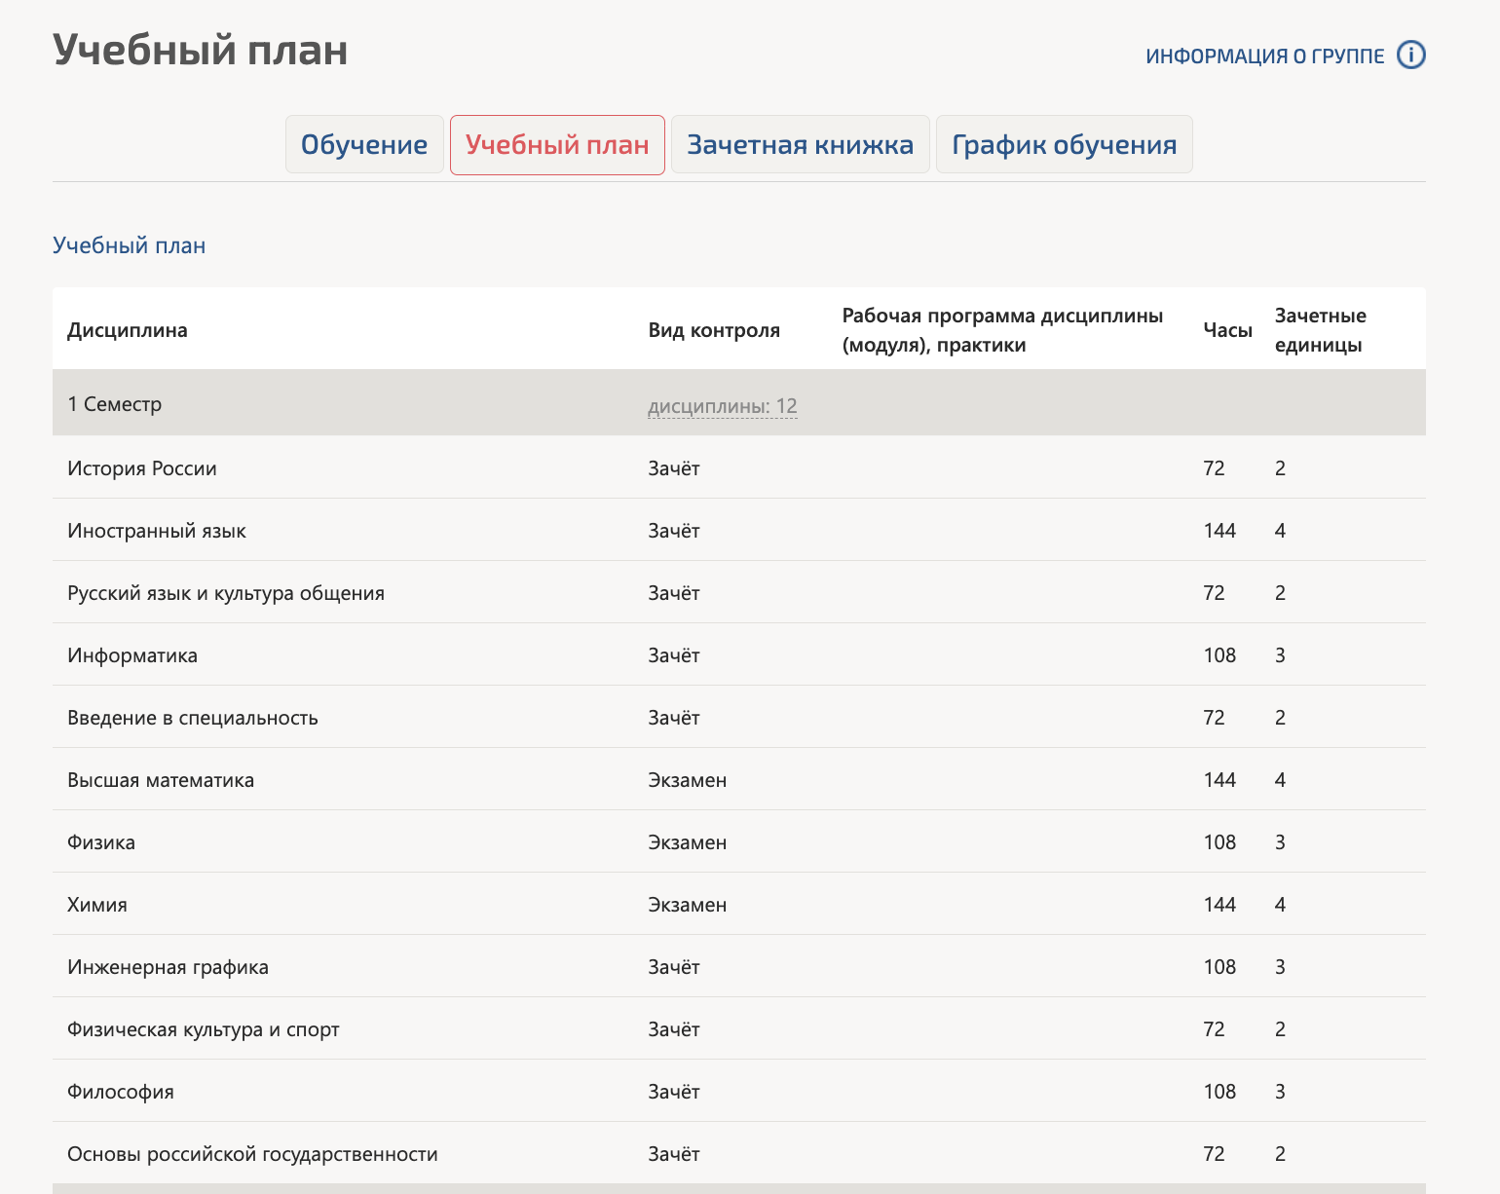Click the Химия discipline row

[739, 904]
